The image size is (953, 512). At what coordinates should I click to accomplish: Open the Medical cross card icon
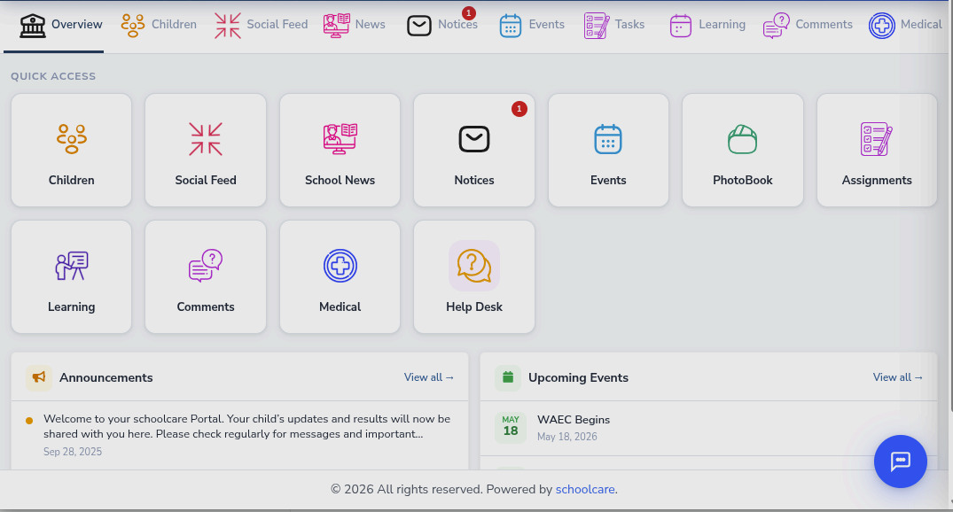tap(340, 266)
